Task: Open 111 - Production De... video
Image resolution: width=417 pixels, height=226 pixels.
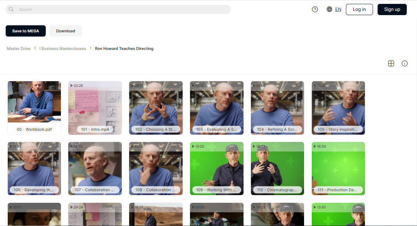Action: click(x=338, y=168)
